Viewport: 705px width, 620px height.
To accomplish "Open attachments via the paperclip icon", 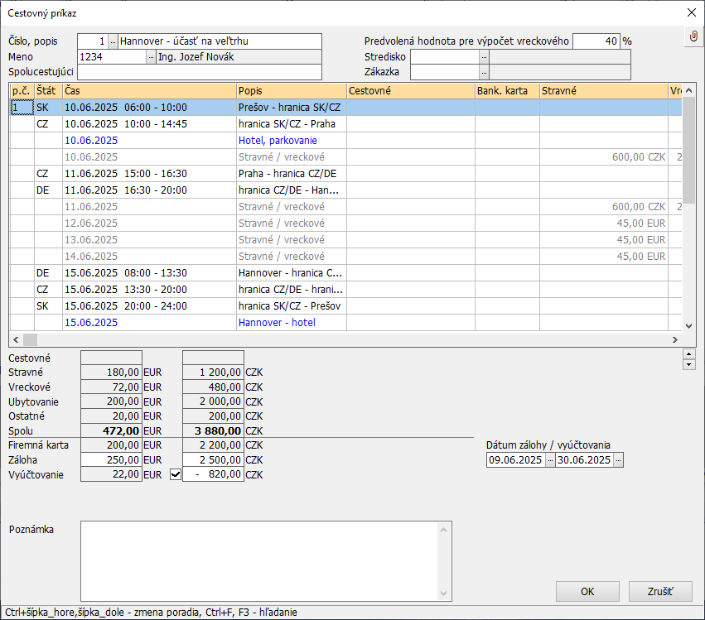I will coord(693,38).
